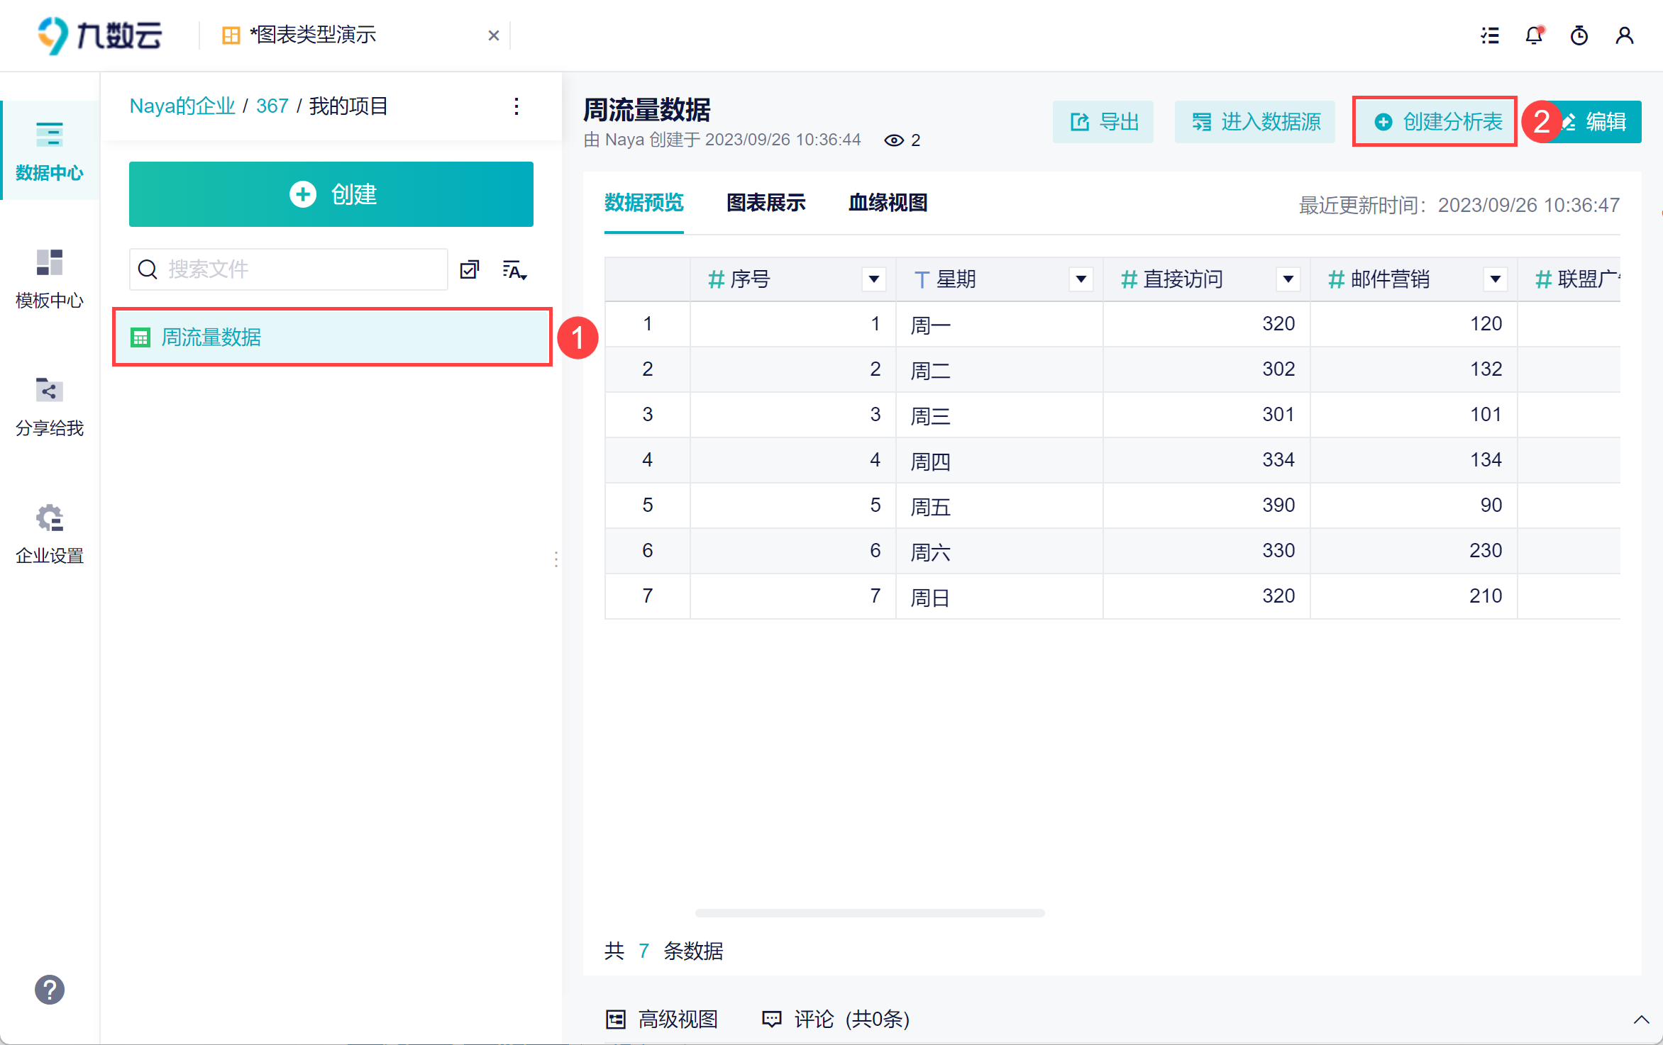1663x1045 pixels.
Task: Click the horizontal table scrollbar
Action: [870, 913]
